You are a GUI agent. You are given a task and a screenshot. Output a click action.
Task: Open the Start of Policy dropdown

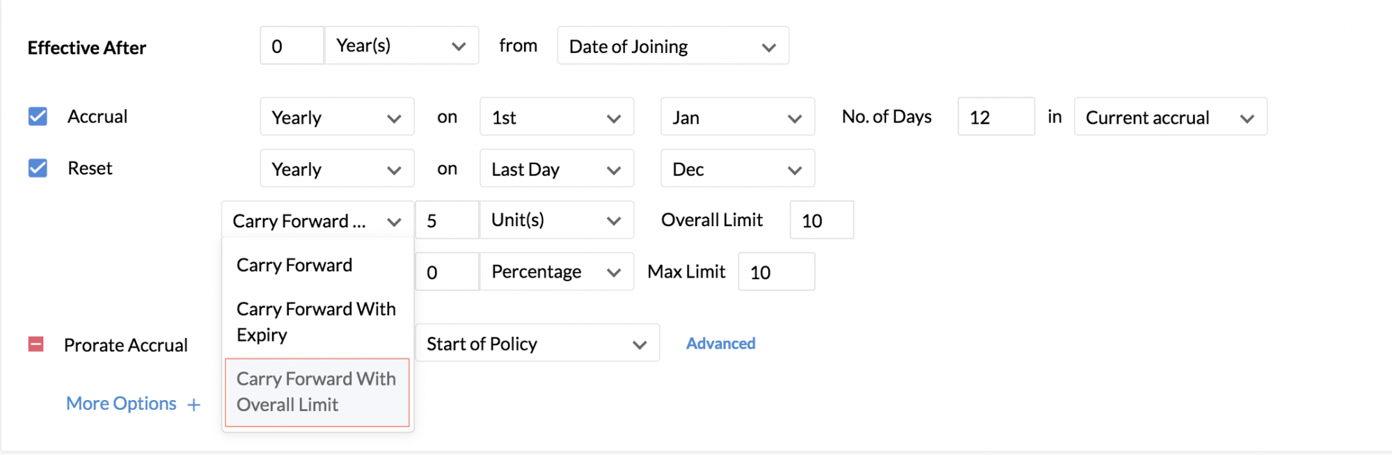tap(537, 344)
